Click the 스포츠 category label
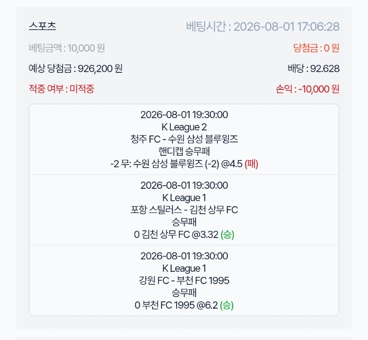The height and width of the screenshot is (340, 368). point(42,26)
